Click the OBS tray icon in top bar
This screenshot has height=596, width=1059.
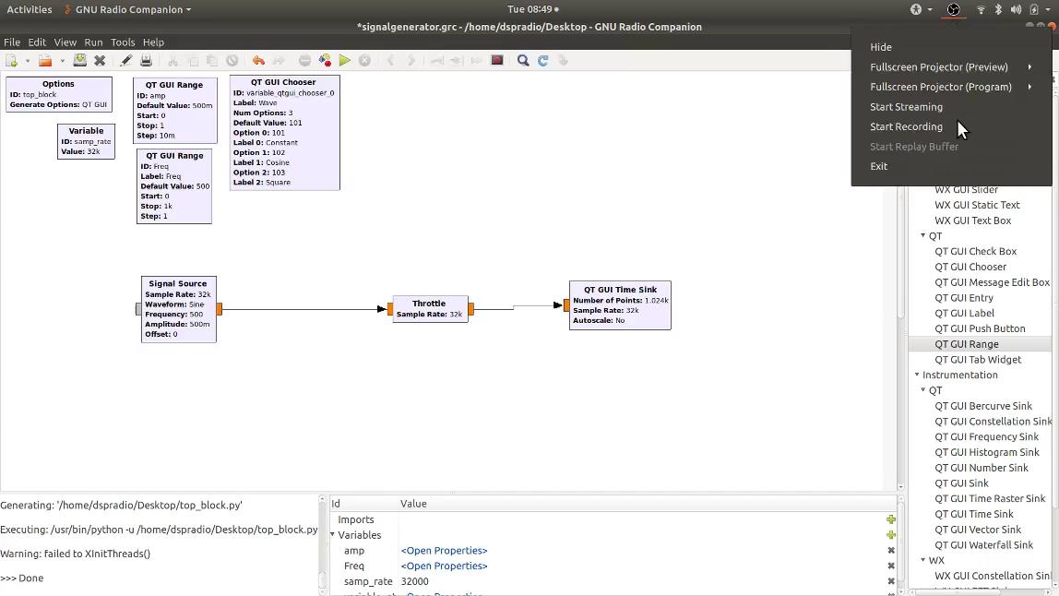[x=954, y=9]
